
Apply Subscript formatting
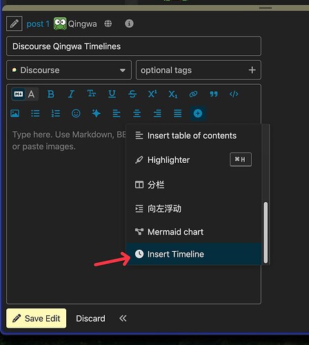pos(173,95)
